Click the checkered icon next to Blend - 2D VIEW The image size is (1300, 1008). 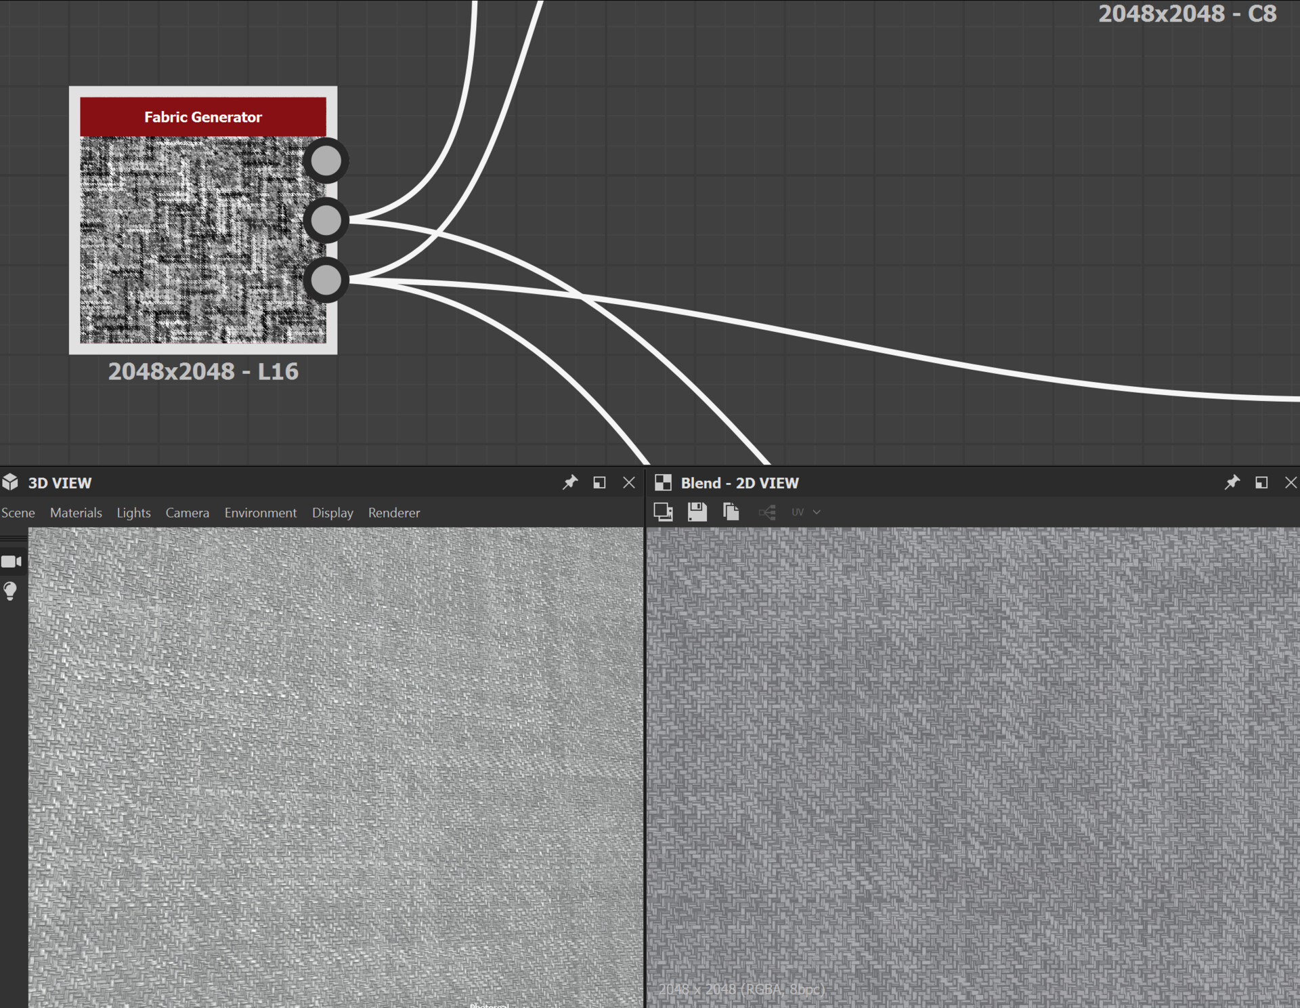[x=664, y=482]
